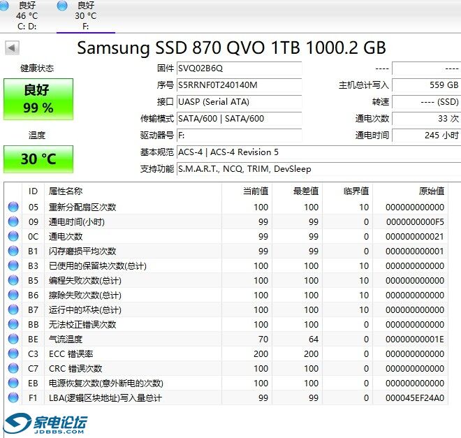Select the 编程失败次数(总计) row name
This screenshot has height=438, width=461.
[x=85, y=281]
